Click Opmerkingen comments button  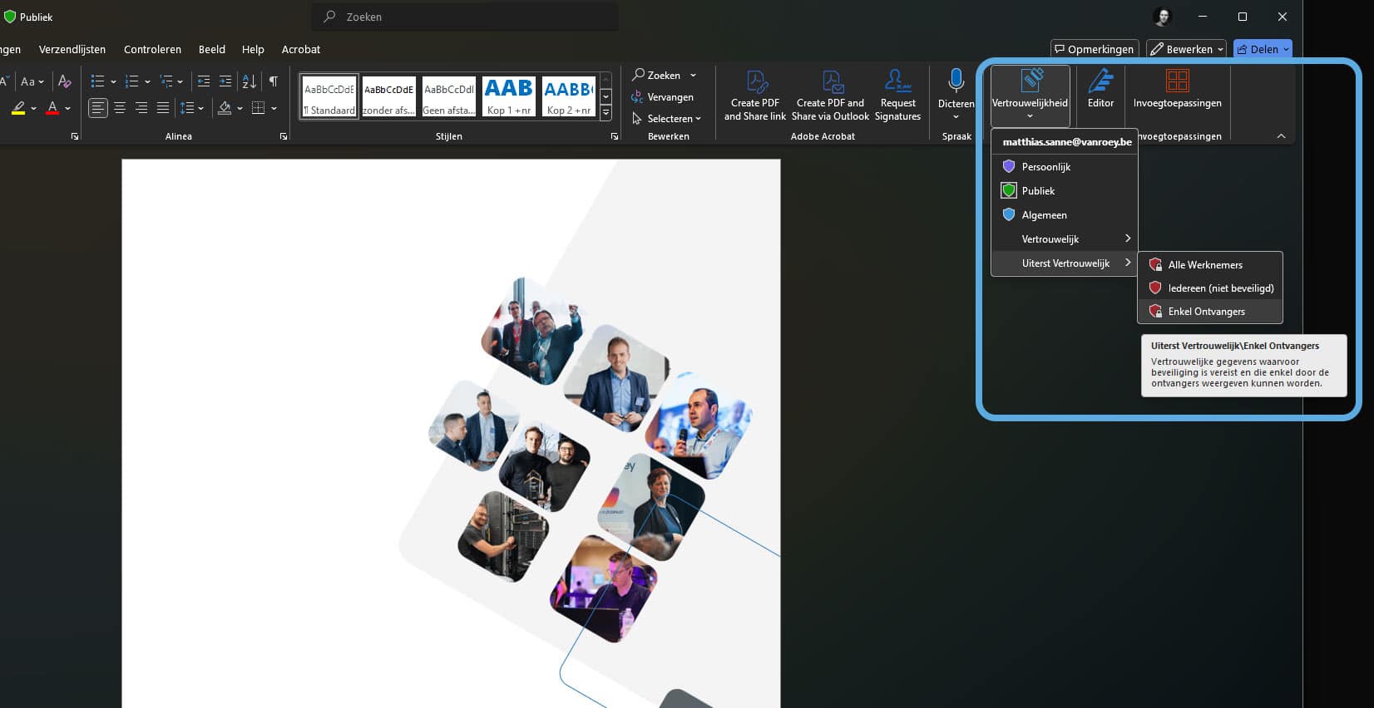(1095, 50)
